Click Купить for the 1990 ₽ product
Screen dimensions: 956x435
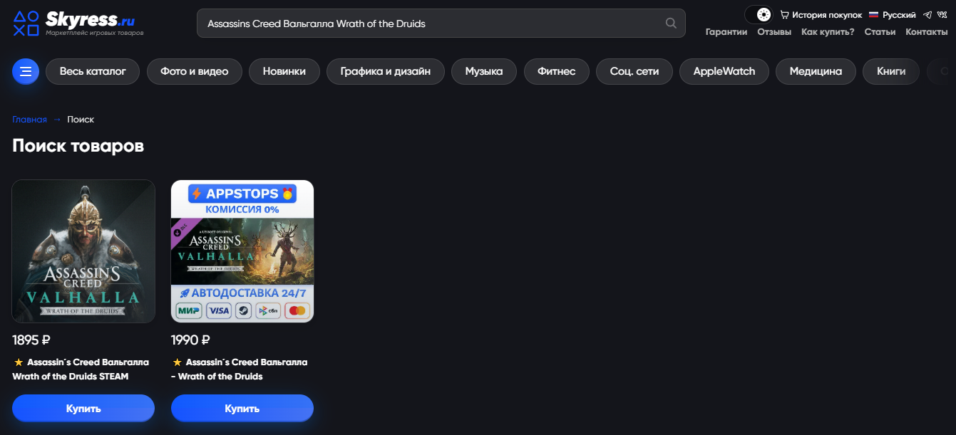click(x=242, y=408)
